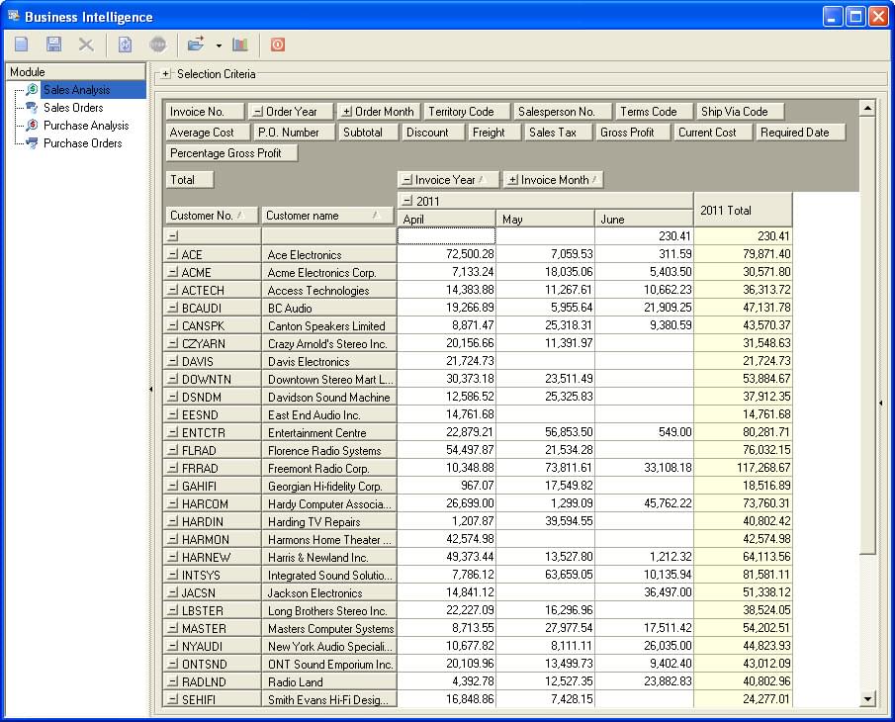Select the Current Cost field button

pos(713,133)
